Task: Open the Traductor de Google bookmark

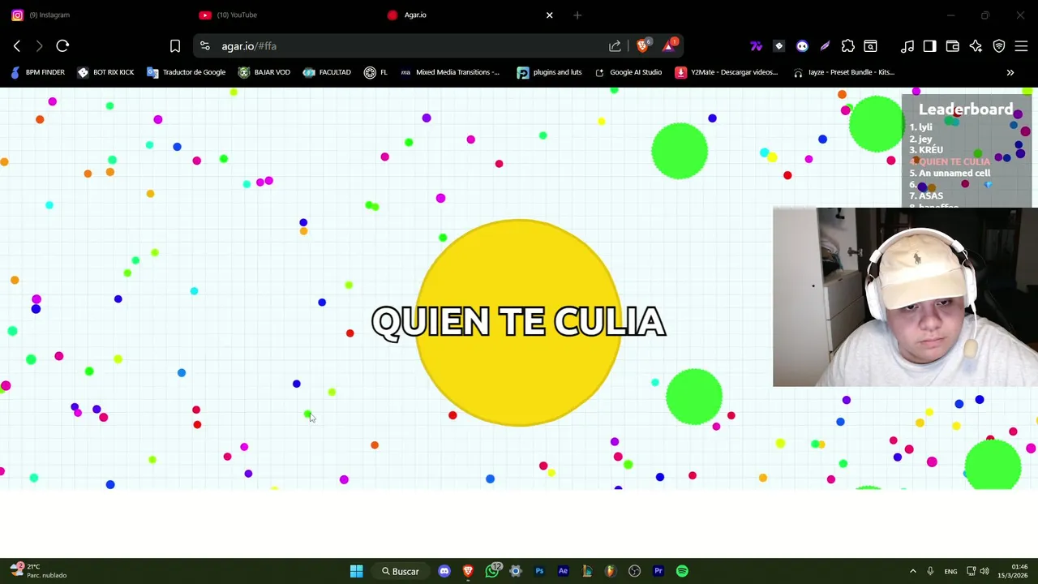Action: point(186,72)
